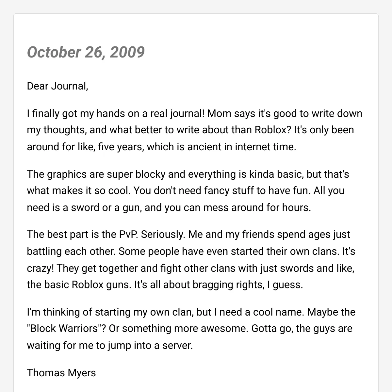392x392 pixels.
Task: Click the Dear Journal greeting line
Action: click(57, 86)
